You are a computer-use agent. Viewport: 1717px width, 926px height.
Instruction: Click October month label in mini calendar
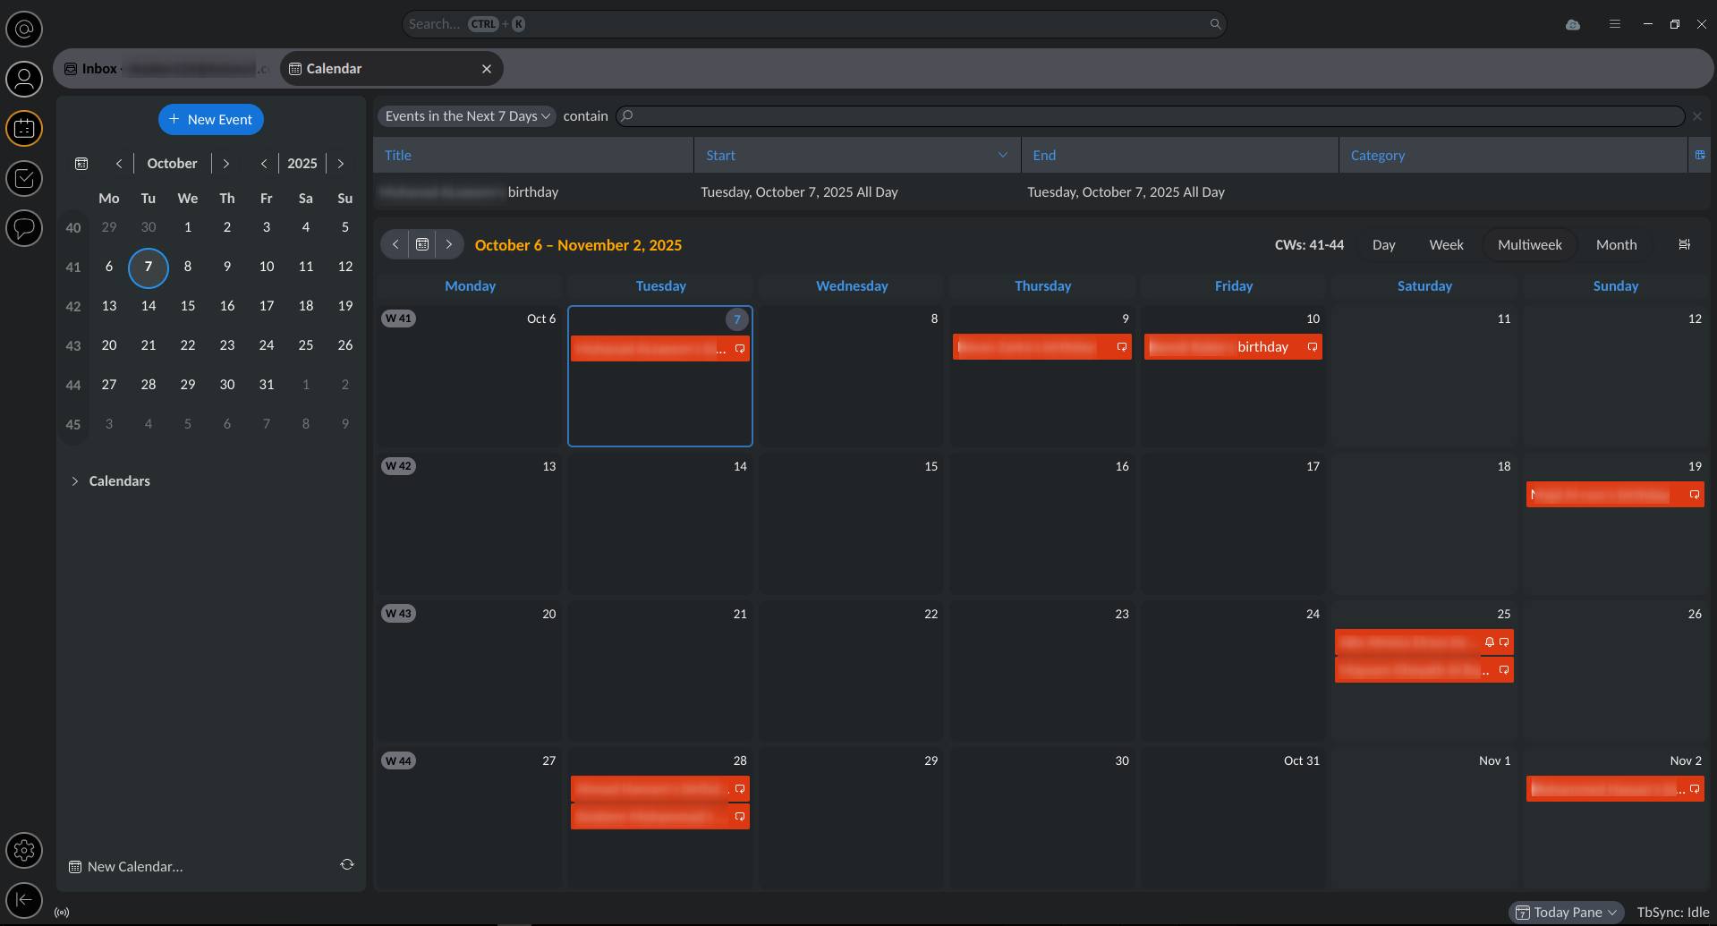(172, 164)
